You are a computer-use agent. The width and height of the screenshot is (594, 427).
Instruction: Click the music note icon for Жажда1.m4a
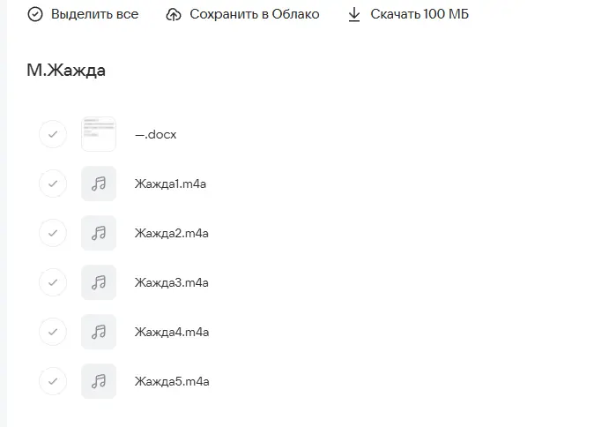tap(99, 184)
